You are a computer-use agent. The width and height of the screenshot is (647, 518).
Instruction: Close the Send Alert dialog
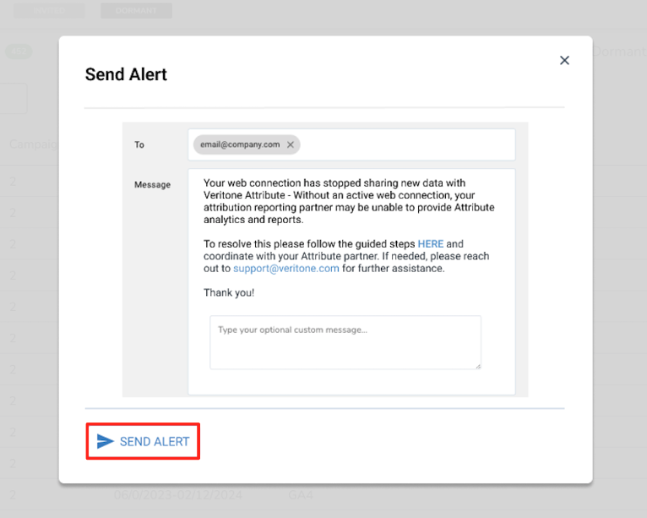click(564, 60)
